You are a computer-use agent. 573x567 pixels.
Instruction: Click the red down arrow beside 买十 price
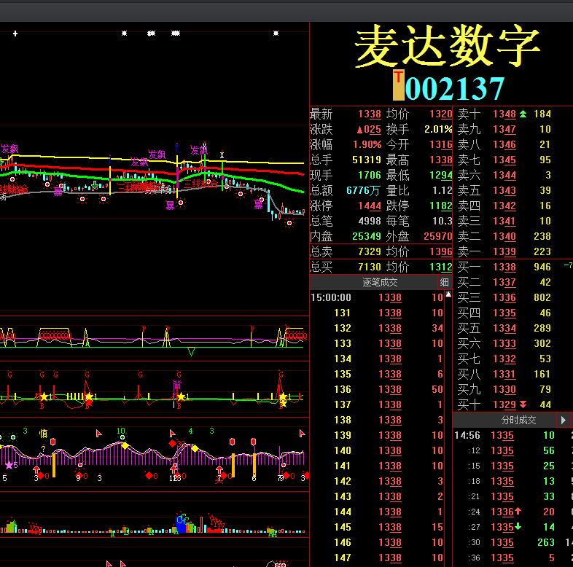click(523, 404)
